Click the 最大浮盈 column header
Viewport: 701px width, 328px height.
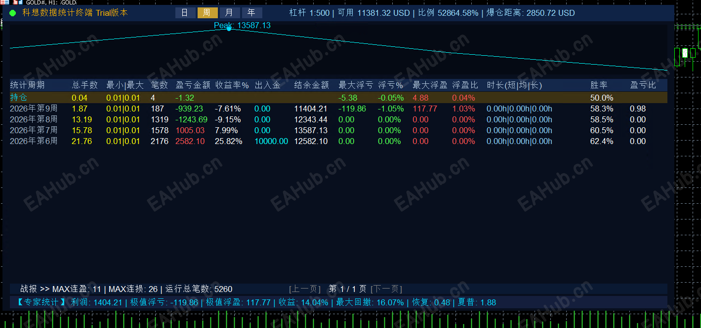pyautogui.click(x=430, y=85)
